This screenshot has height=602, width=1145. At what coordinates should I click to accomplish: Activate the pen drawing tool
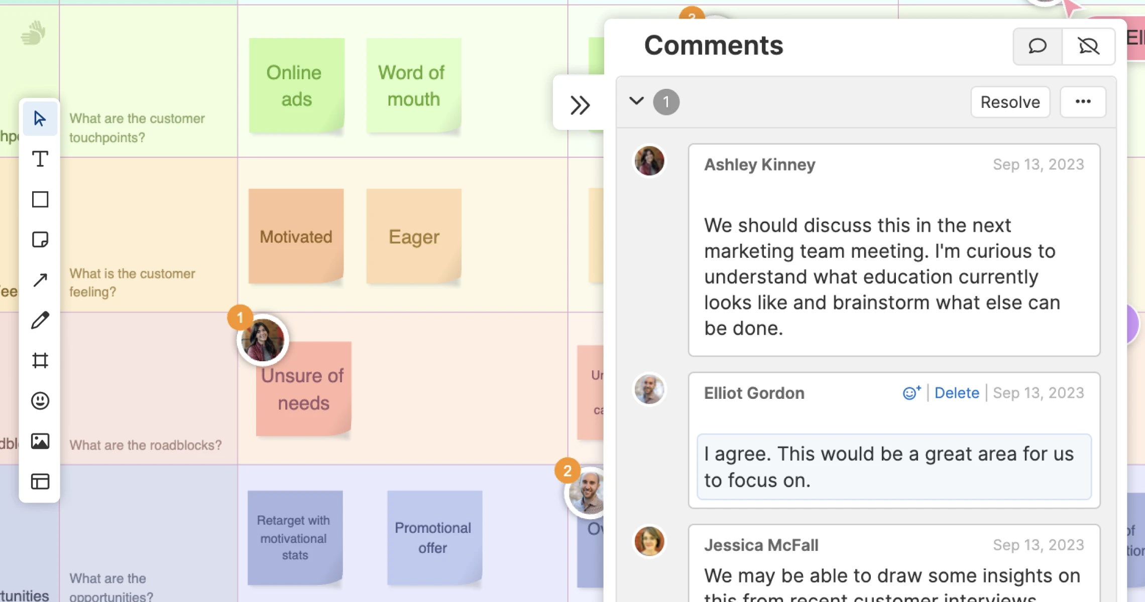[x=40, y=320]
